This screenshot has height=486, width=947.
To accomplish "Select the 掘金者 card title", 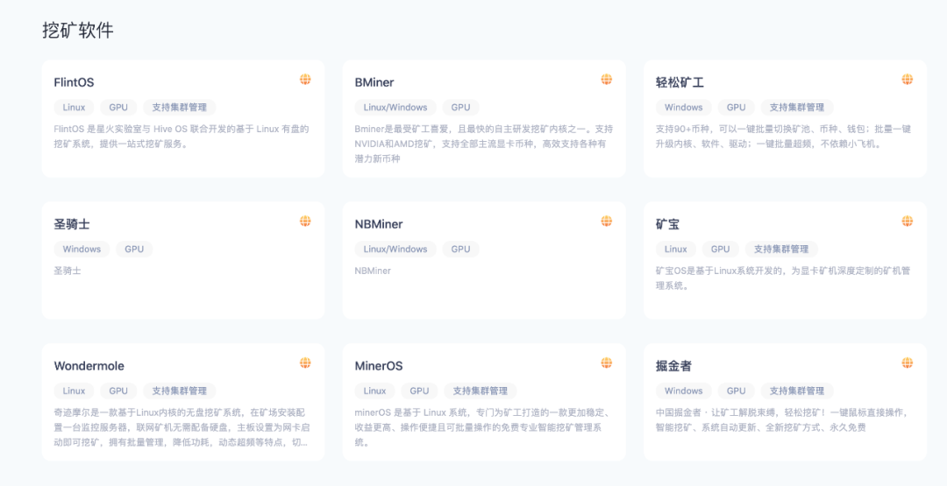I will (x=673, y=366).
